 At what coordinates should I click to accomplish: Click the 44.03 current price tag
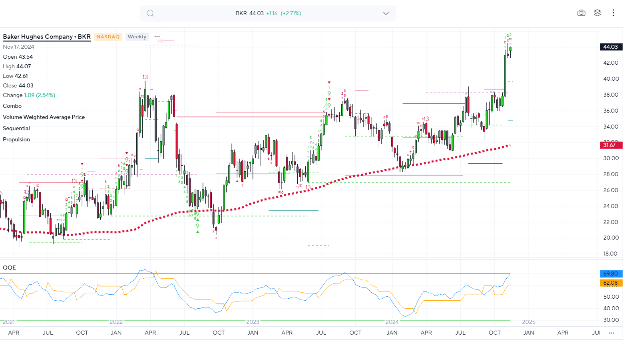tap(611, 47)
